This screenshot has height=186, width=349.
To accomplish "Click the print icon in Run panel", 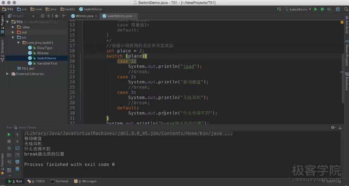I will click(x=17, y=162).
